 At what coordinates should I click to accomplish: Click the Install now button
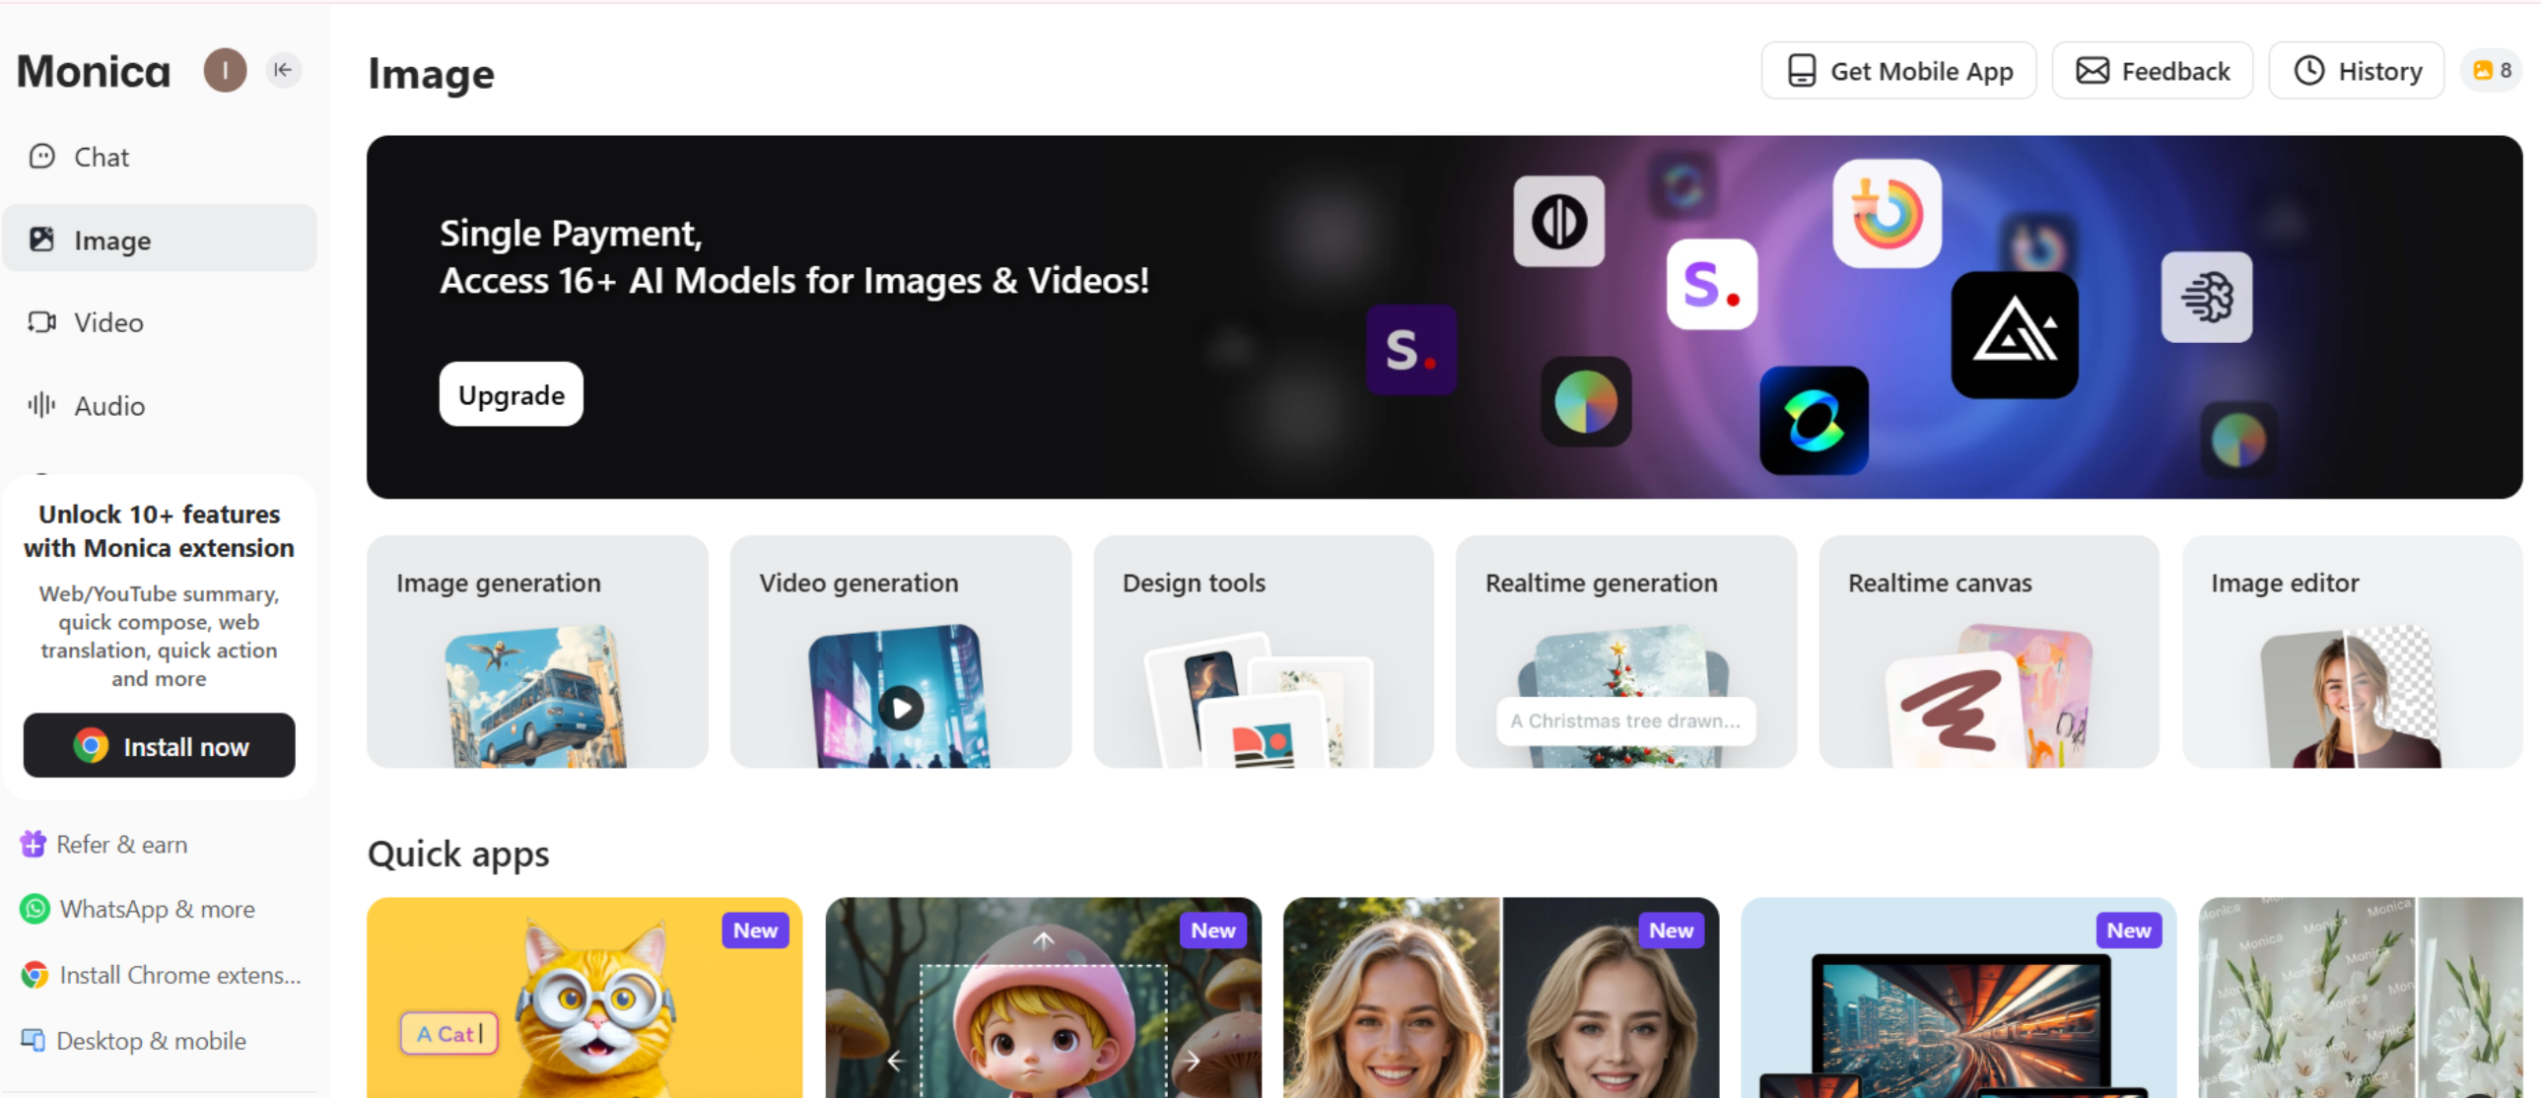tap(159, 746)
